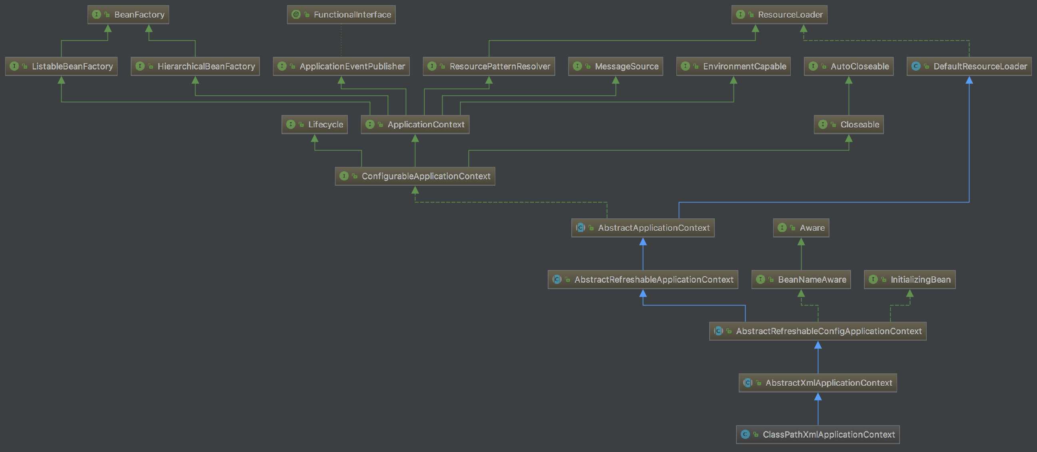This screenshot has width=1037, height=452.
Task: Select the ConfigurableApplicationContext label text
Action: tap(426, 176)
